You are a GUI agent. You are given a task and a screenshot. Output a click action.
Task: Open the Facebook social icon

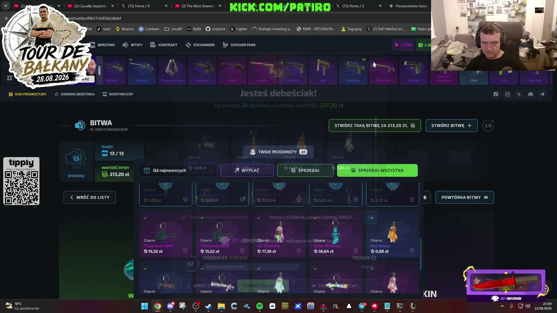coord(496,94)
